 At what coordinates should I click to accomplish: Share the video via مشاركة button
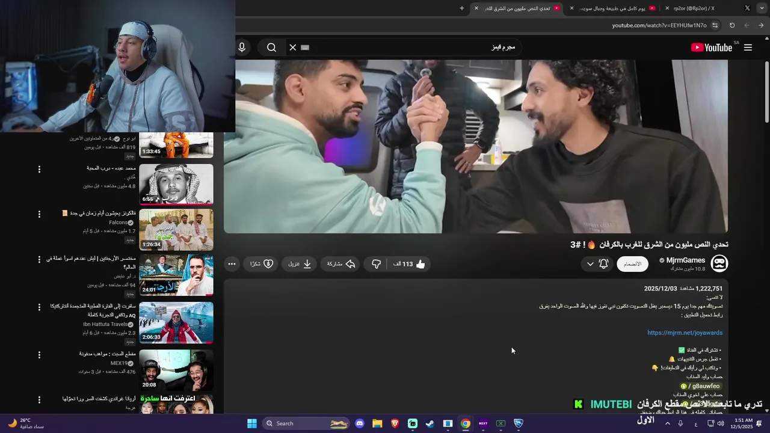click(x=341, y=264)
